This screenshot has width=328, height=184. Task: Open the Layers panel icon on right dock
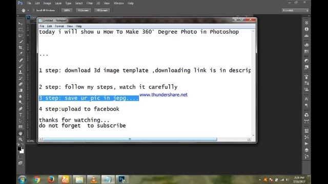[306, 150]
